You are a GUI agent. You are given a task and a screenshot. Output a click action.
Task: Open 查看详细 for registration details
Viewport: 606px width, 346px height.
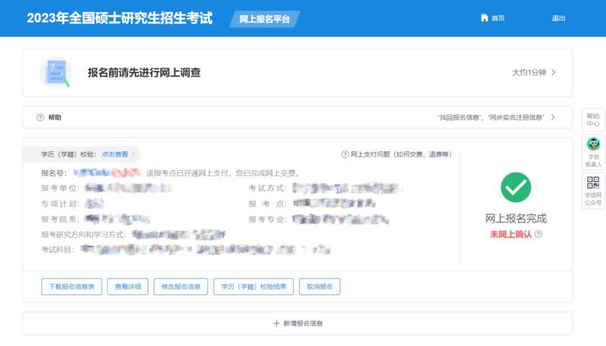coord(127,287)
